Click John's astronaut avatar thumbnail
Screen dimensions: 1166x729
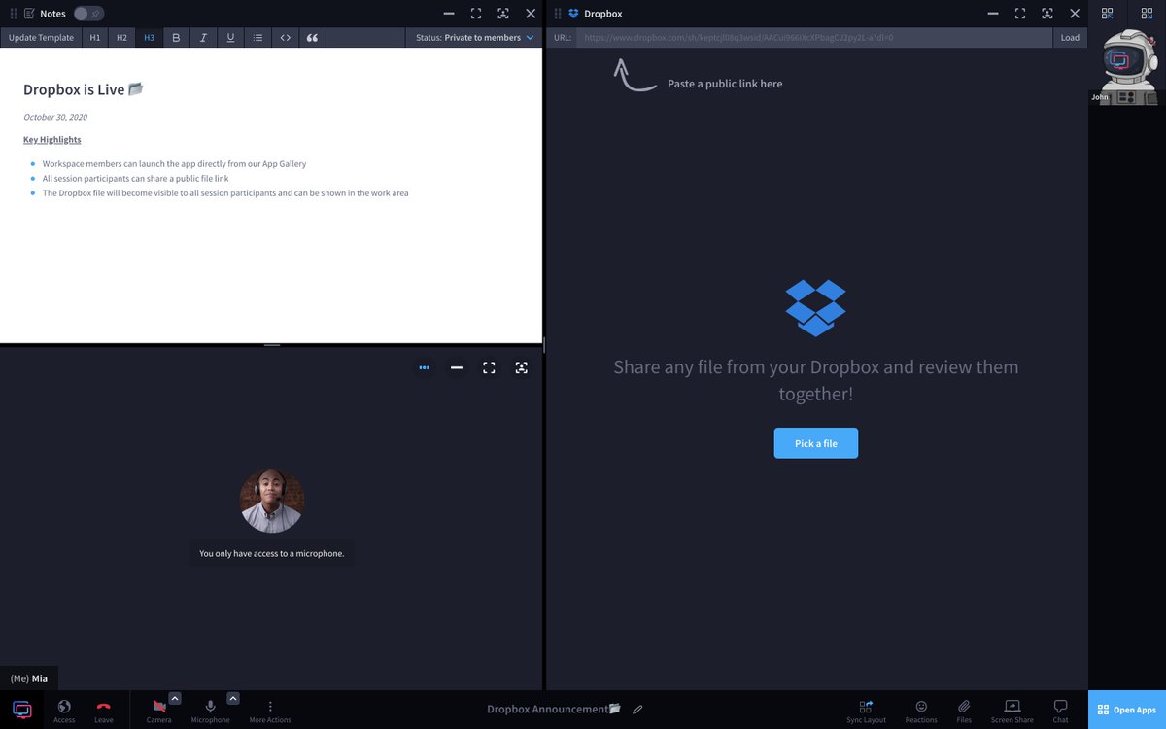[1127, 66]
